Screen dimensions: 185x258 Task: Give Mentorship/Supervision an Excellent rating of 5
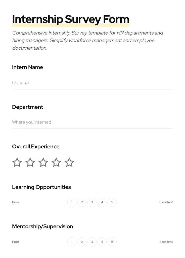click(x=112, y=242)
